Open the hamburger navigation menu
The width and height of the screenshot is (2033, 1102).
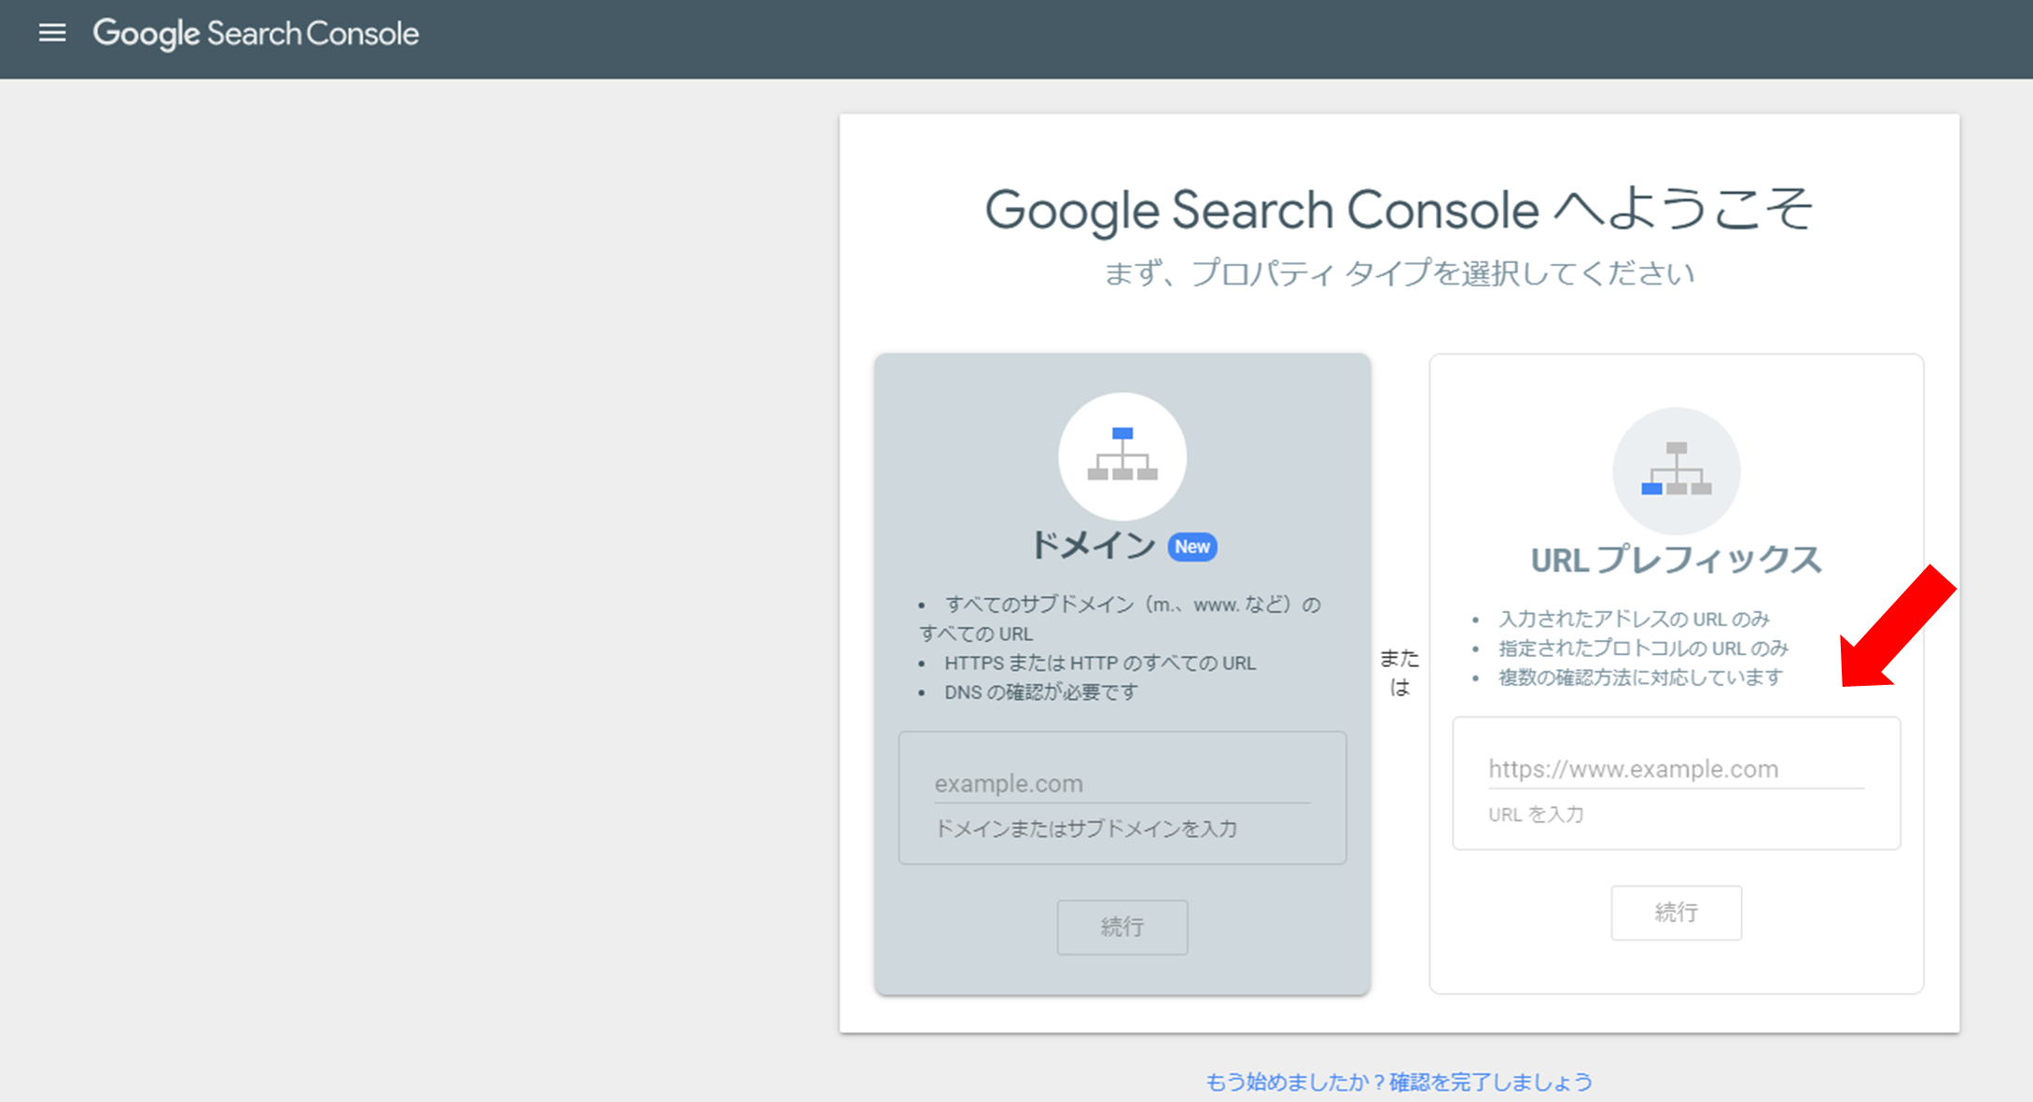pos(52,34)
